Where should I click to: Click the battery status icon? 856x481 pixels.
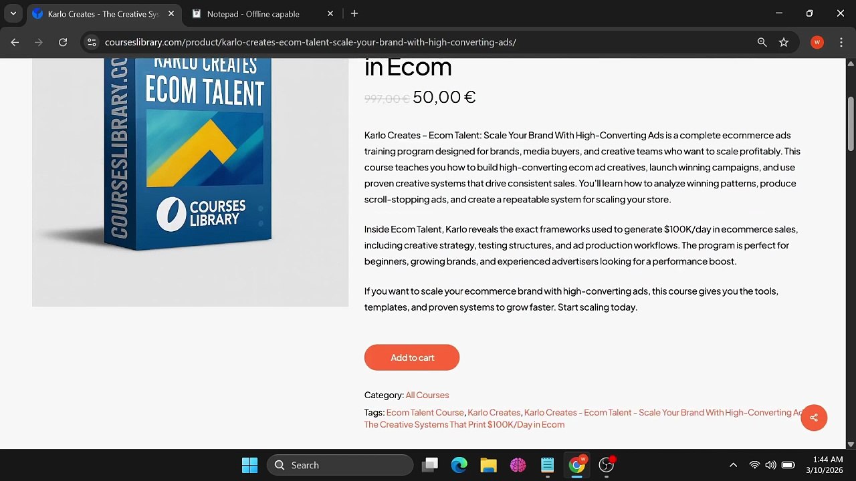(788, 465)
